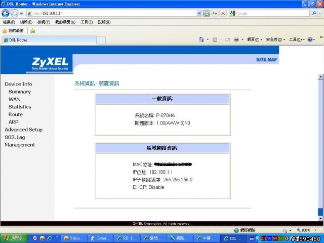Click the text P-870HA
Viewport: 324px width, 243px height.
point(166,115)
